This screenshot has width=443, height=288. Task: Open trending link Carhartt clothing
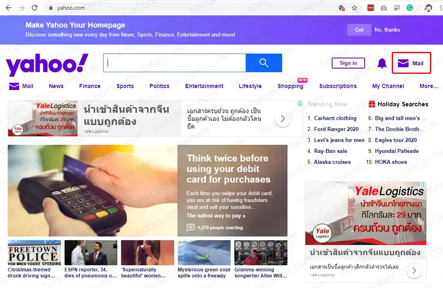pos(335,118)
